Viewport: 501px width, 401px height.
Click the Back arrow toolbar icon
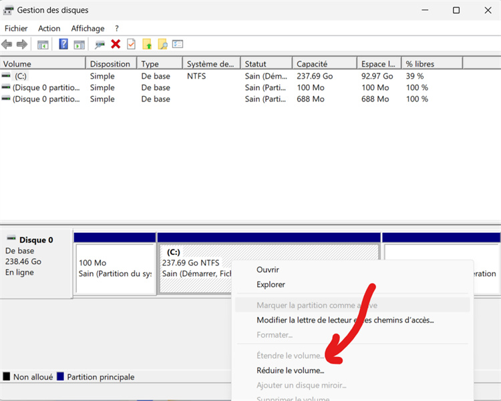(7, 45)
